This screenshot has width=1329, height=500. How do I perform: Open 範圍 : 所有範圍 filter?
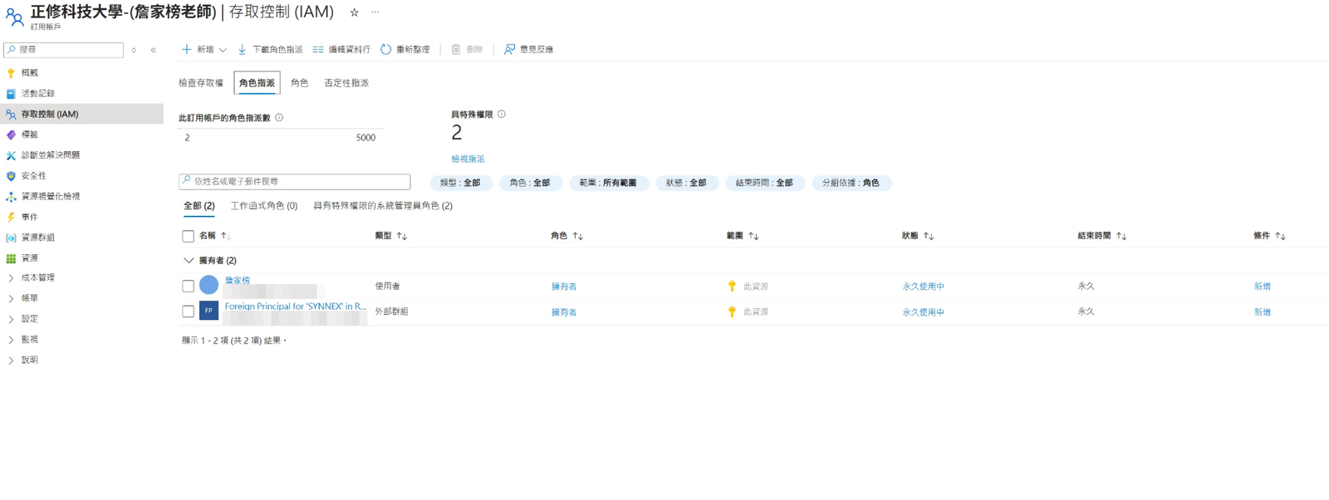point(608,183)
